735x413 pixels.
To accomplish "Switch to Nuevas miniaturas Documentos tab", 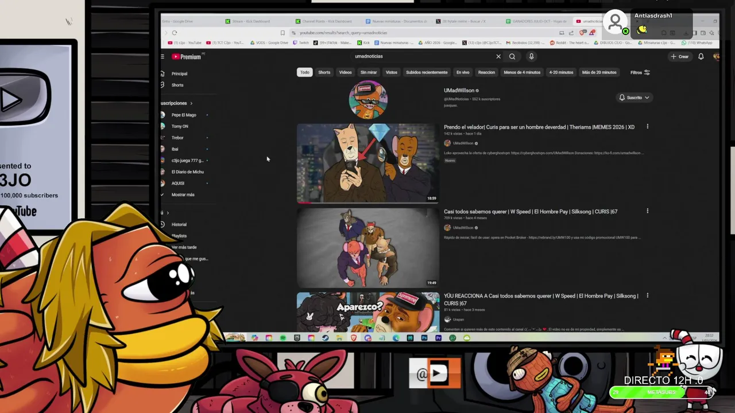I will (x=397, y=21).
